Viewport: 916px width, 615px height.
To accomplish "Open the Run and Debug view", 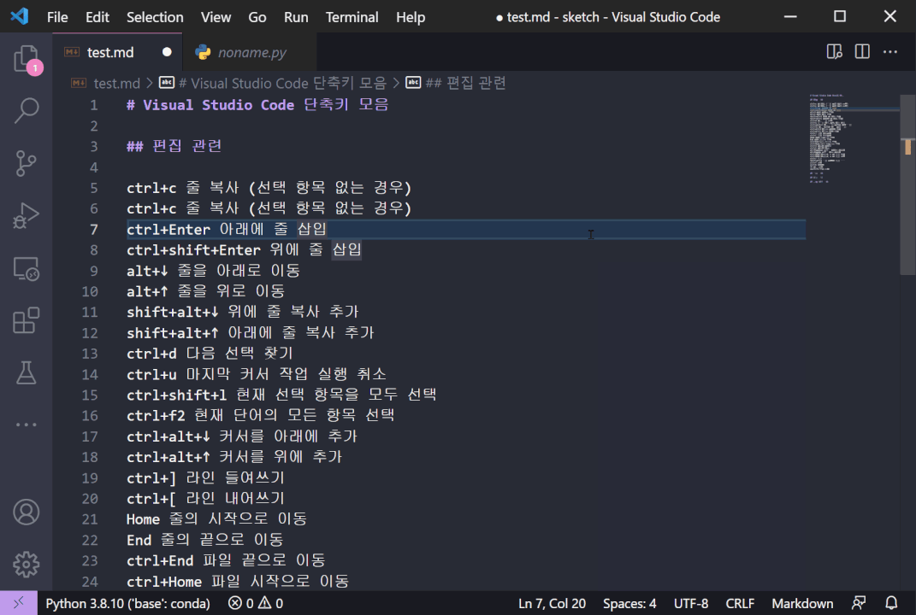I will pos(27,215).
